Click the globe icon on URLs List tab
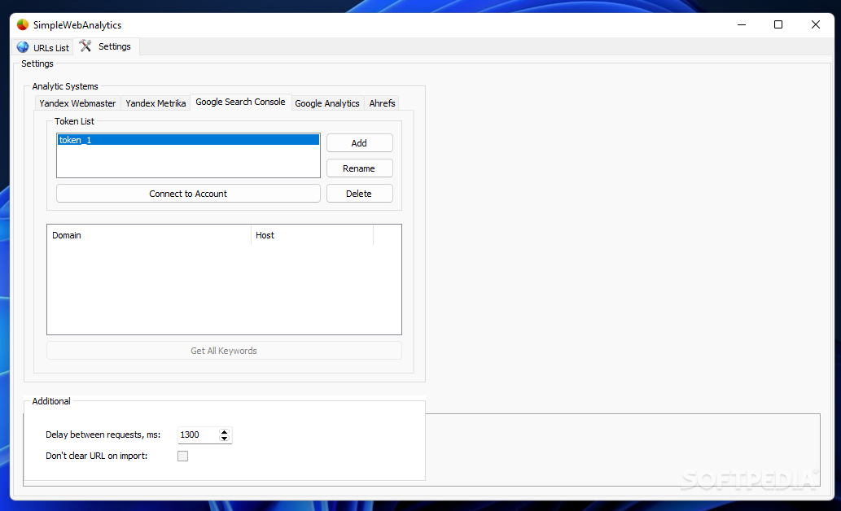 click(x=23, y=47)
